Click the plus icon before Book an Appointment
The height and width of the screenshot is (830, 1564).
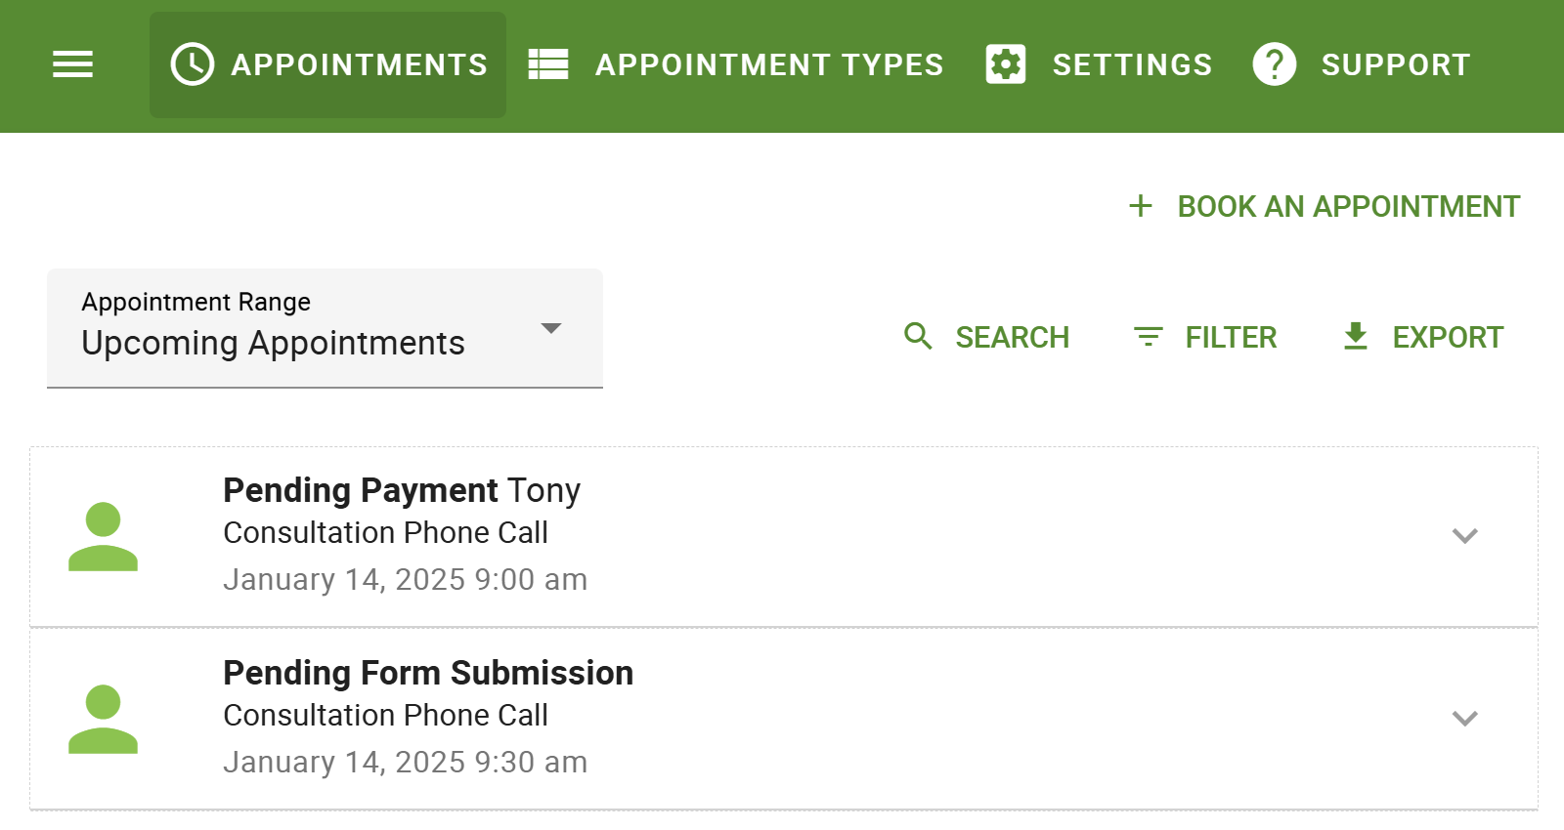1140,206
